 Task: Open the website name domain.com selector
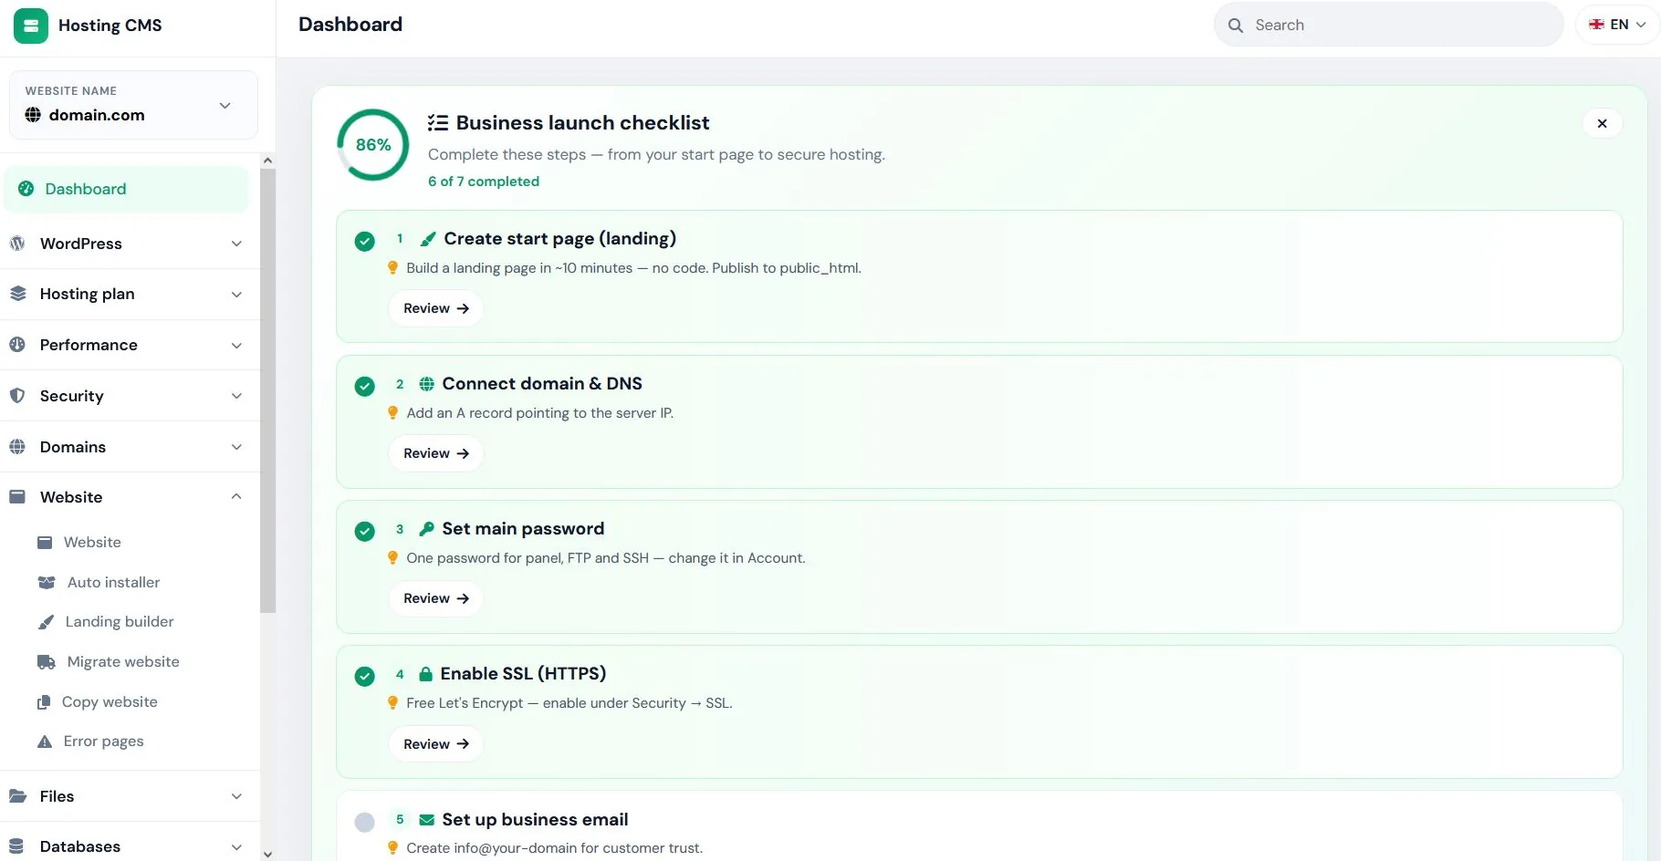point(133,105)
